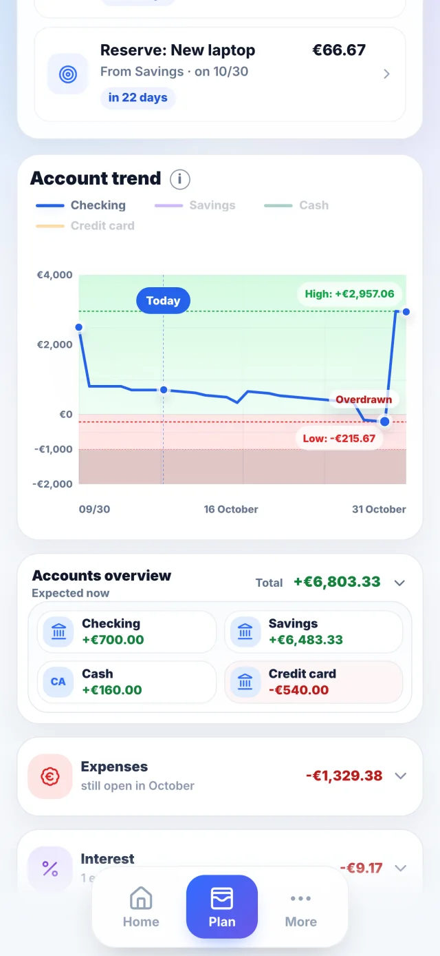This screenshot has height=956, width=440.
Task: Select the chart end point at 31 October
Action: pyautogui.click(x=406, y=312)
